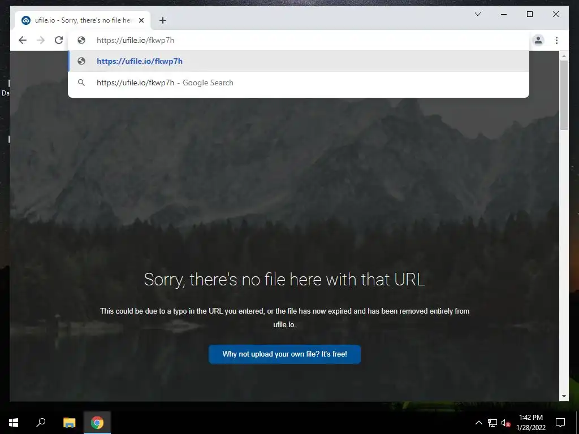
Task: Click the scrollbar up arrow
Action: tap(564, 56)
